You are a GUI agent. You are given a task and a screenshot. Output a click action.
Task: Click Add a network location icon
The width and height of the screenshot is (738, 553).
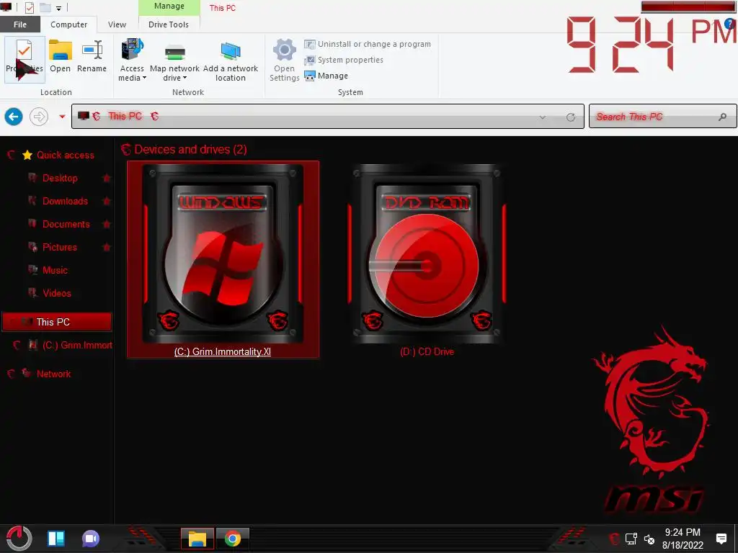[x=231, y=51]
